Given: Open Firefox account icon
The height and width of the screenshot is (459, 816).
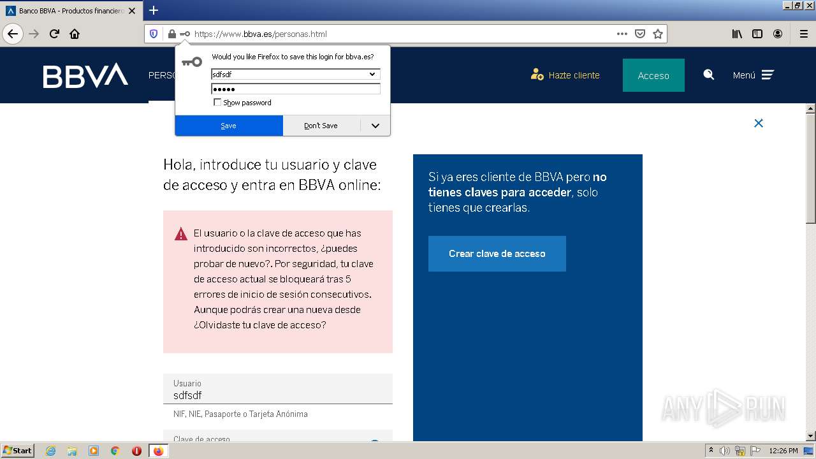Looking at the screenshot, I should (778, 34).
